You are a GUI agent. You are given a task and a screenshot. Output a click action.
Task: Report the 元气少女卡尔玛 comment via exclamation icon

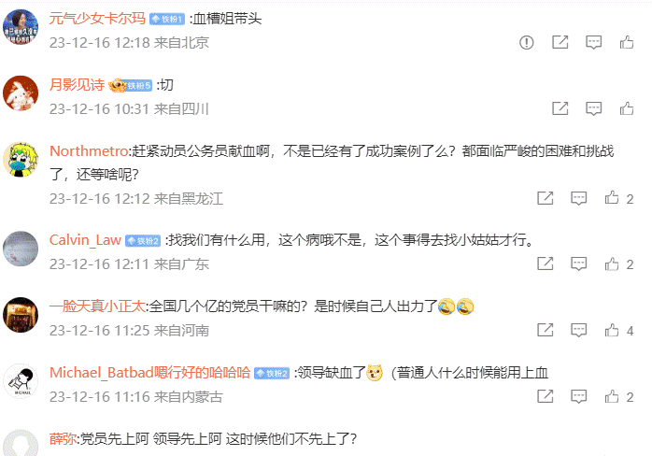[527, 42]
